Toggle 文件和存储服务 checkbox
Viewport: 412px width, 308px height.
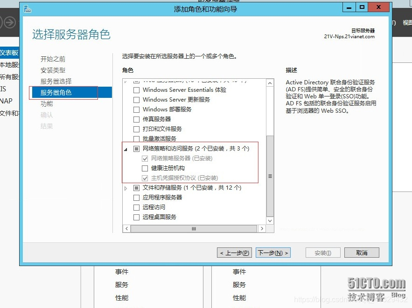point(136,188)
